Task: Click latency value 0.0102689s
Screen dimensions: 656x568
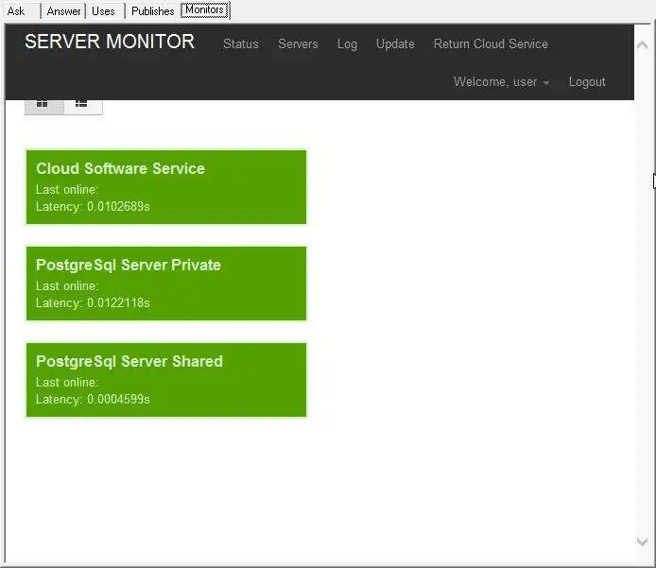Action: click(118, 207)
